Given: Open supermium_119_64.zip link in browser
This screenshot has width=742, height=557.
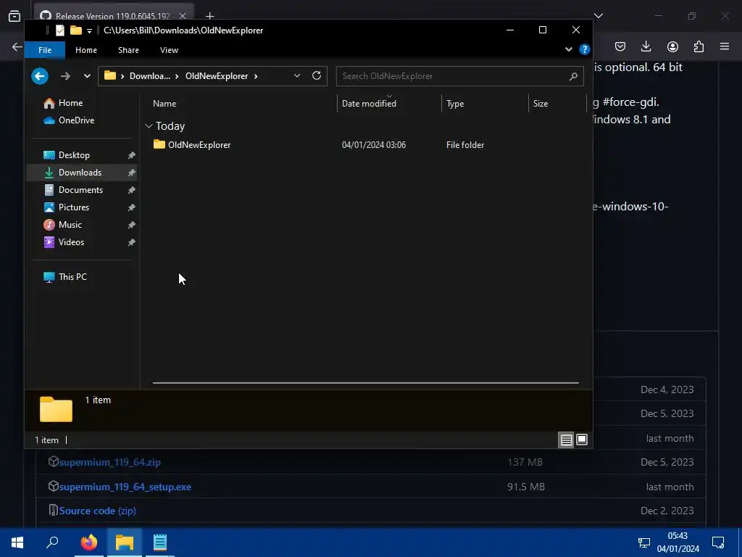Looking at the screenshot, I should (110, 462).
